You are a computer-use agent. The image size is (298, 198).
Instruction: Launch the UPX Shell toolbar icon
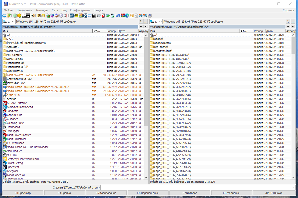coord(28,16)
